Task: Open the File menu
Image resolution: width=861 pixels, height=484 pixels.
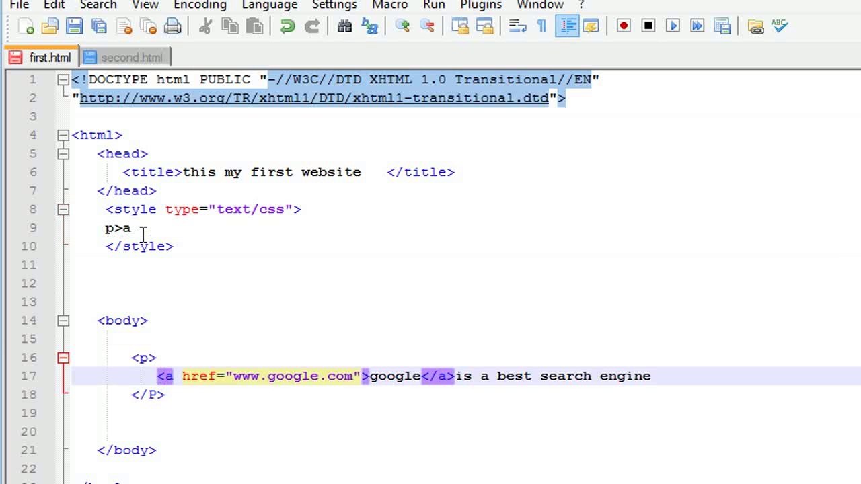Action: (19, 5)
